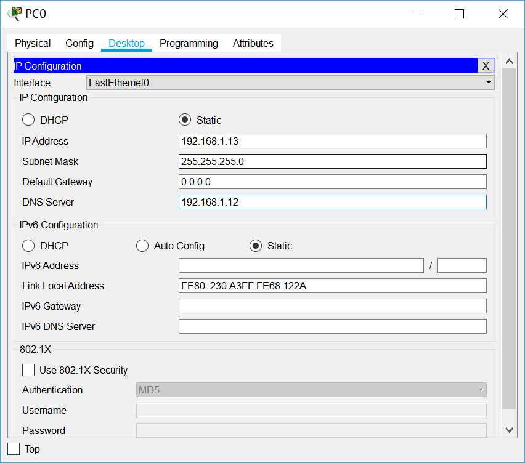Click the Subnet Mask field
Screen dimensions: 525x463
pyautogui.click(x=333, y=161)
